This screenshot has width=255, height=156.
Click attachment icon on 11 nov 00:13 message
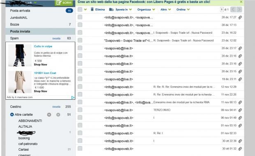click(240, 103)
